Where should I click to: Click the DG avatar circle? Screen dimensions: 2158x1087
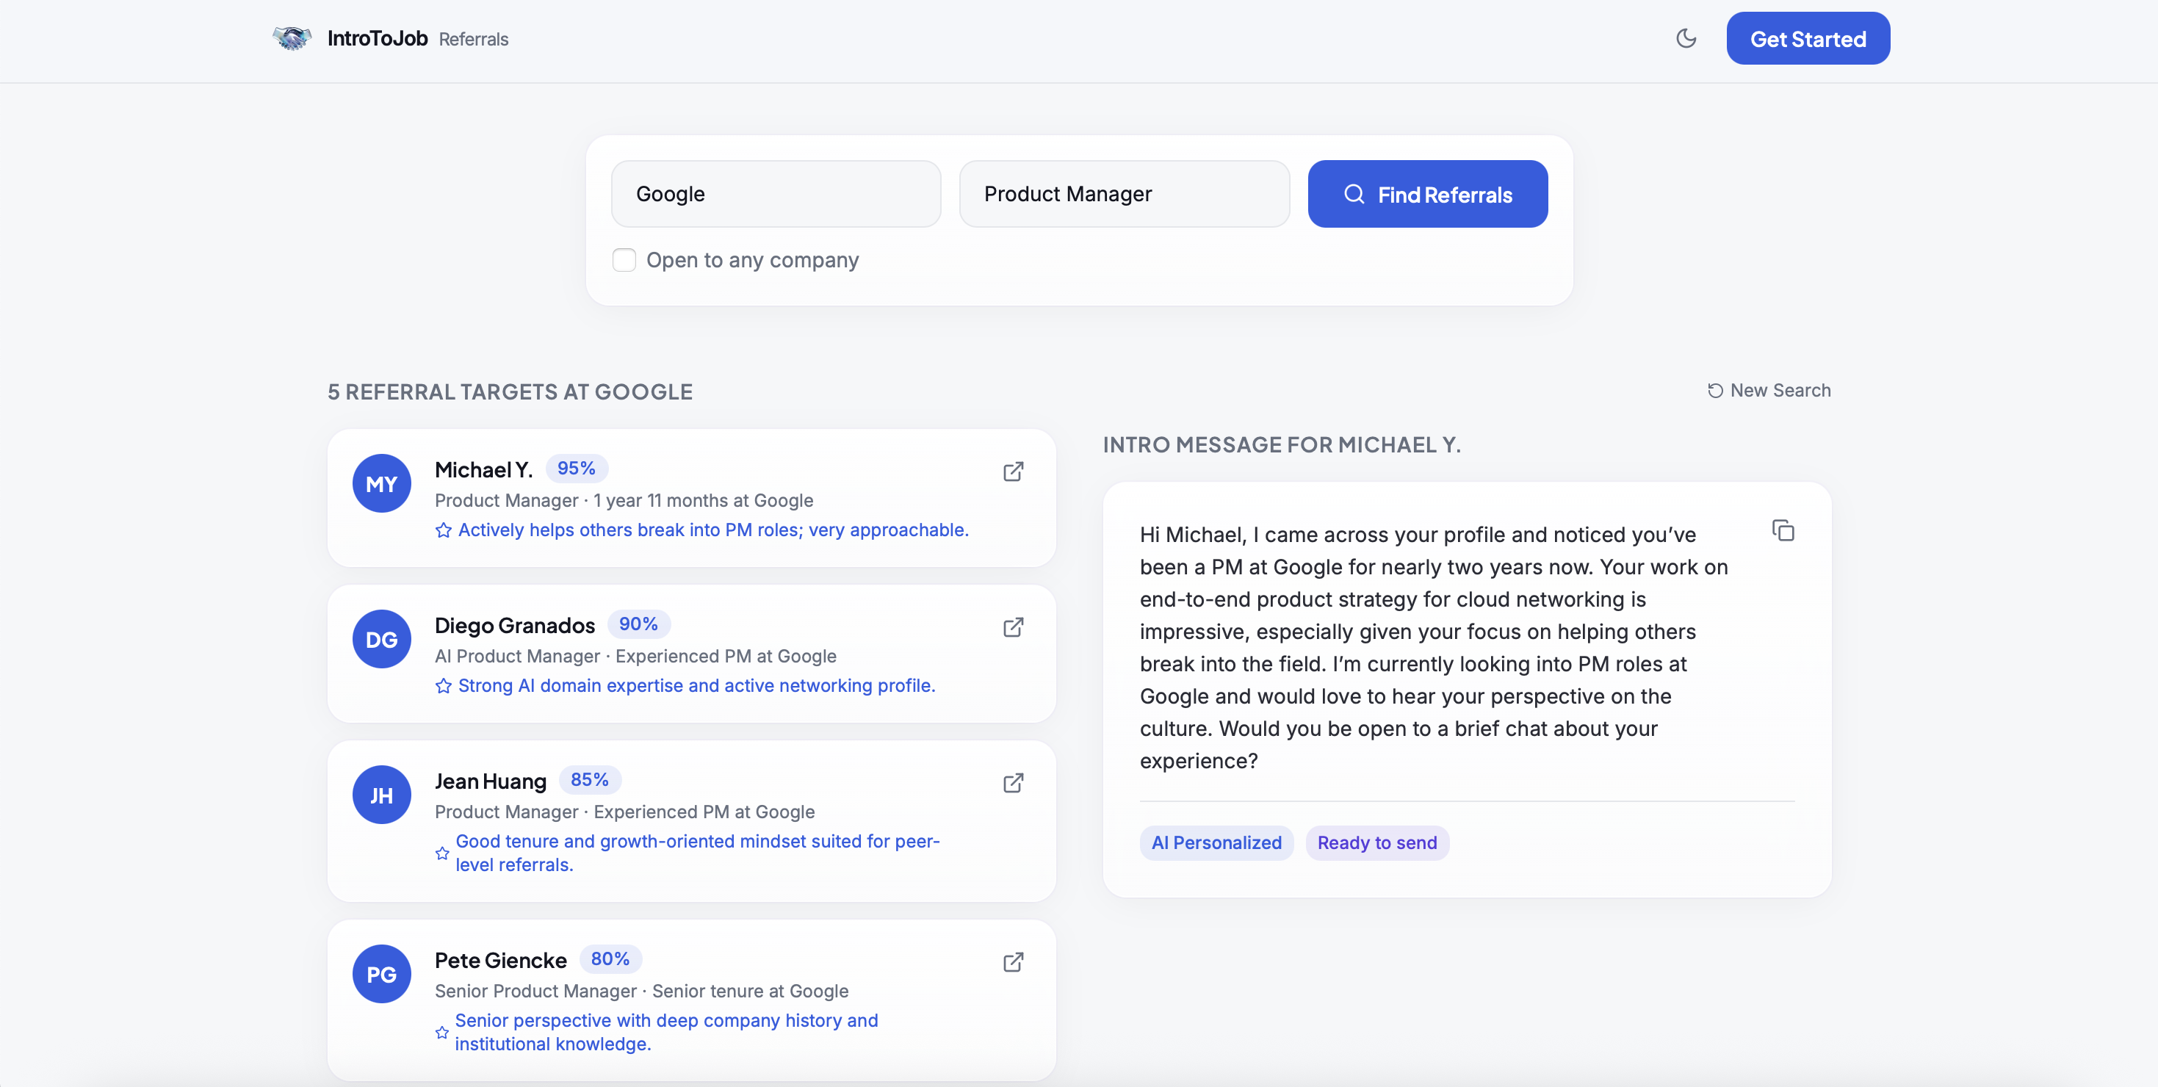[381, 640]
